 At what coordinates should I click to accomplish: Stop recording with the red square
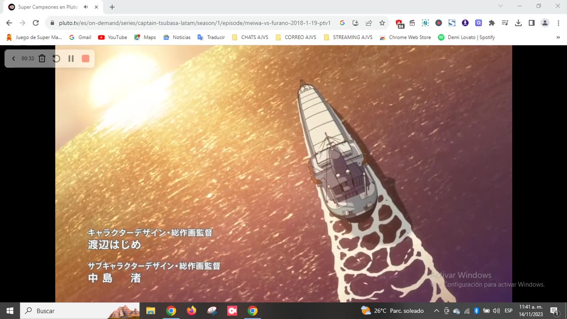(85, 58)
